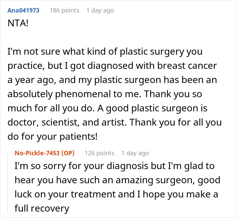Click the top comment's '1 day ago' timestamp
Screen dimensions: 236x218
click(x=100, y=10)
